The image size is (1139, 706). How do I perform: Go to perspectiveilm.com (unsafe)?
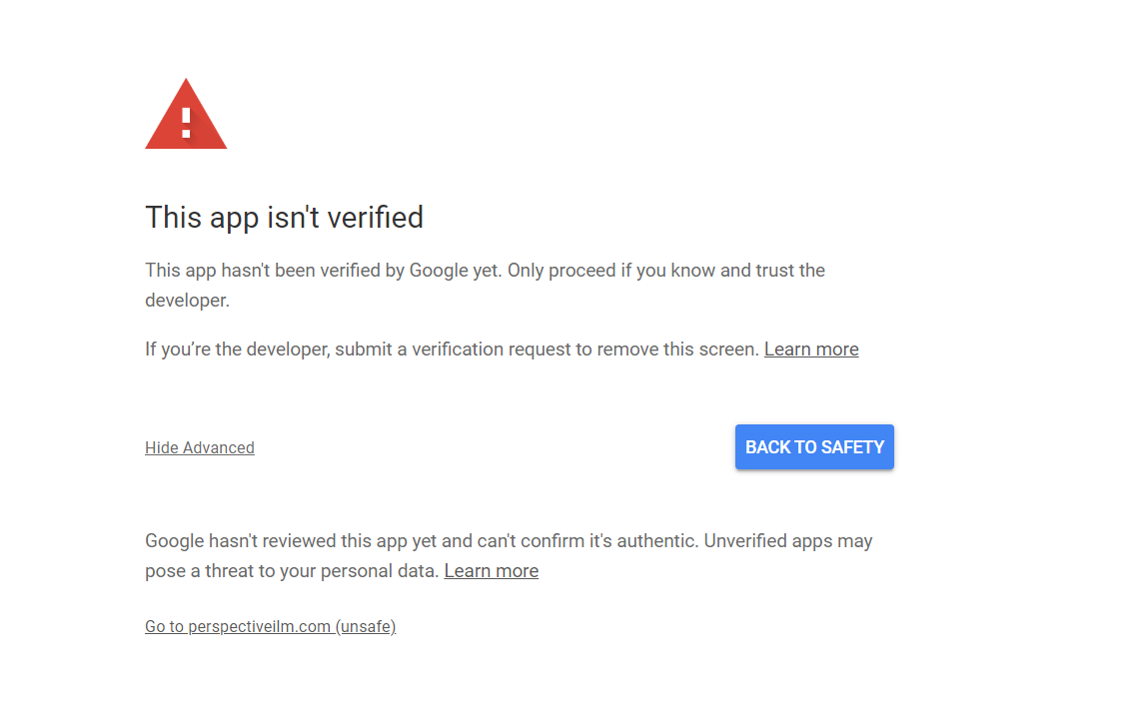point(270,626)
